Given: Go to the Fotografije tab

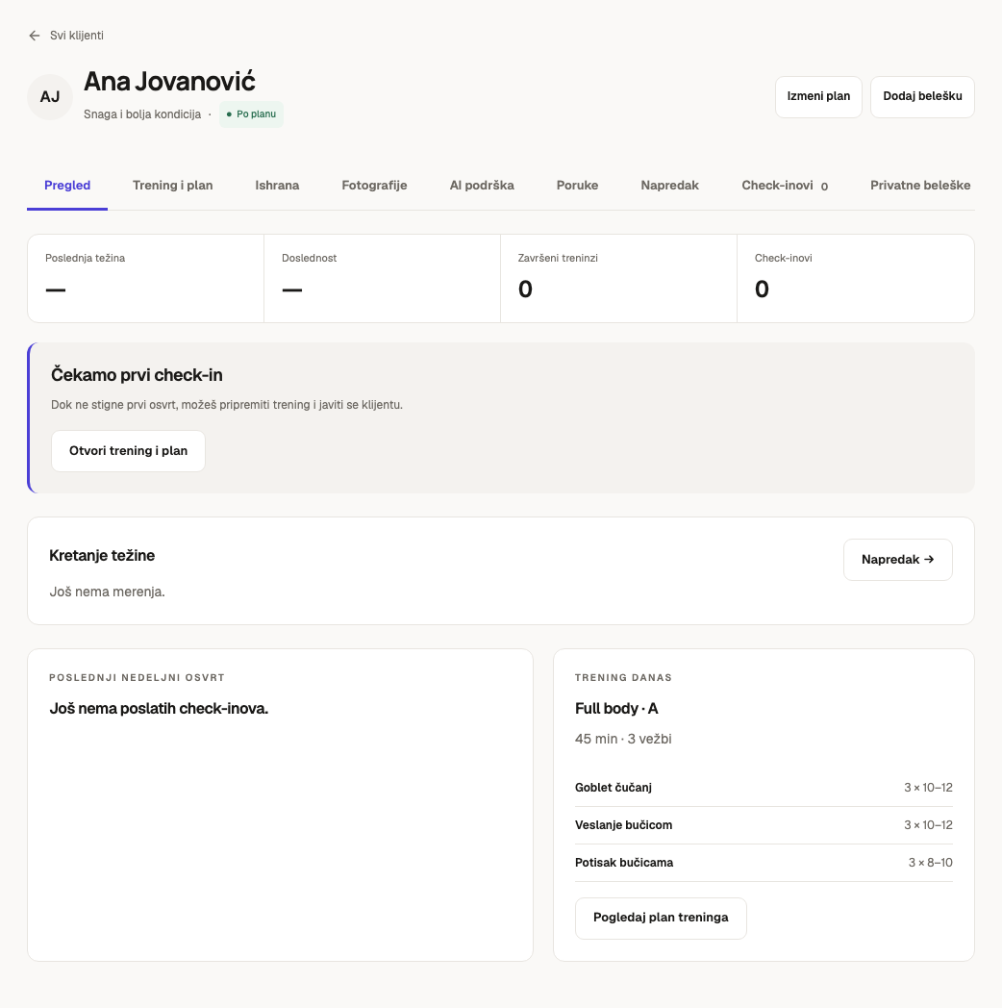Looking at the screenshot, I should click(374, 186).
